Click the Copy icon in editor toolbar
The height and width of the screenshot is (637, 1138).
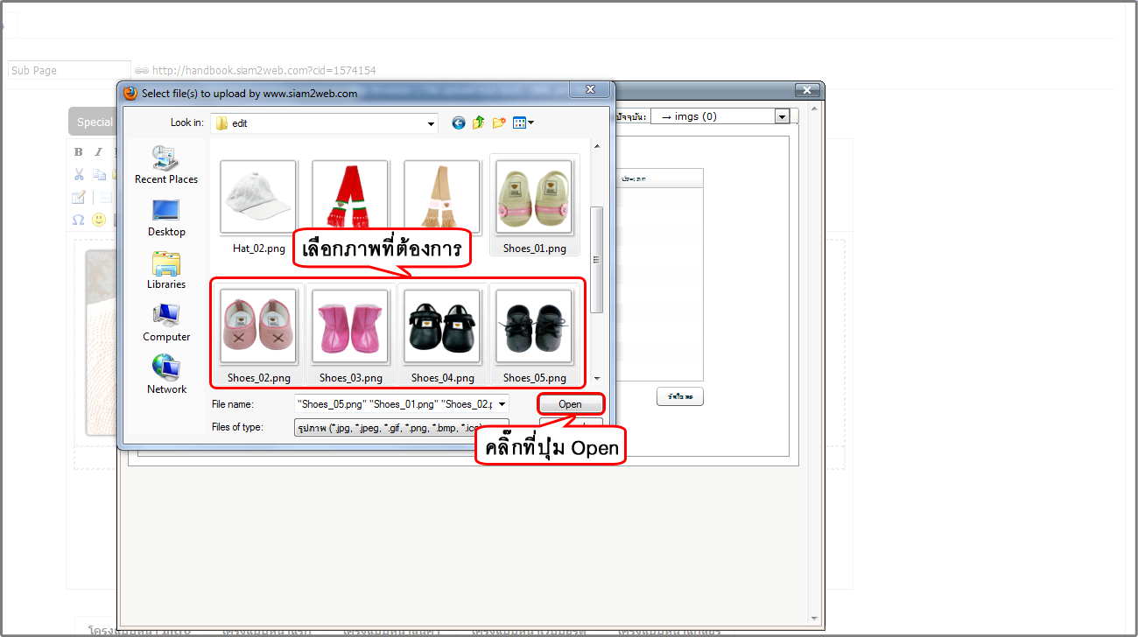coord(99,174)
